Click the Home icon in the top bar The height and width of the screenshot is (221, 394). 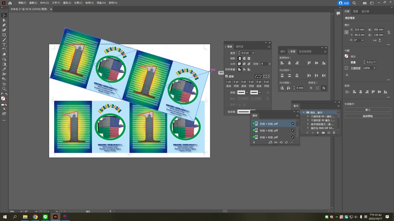(10, 3)
